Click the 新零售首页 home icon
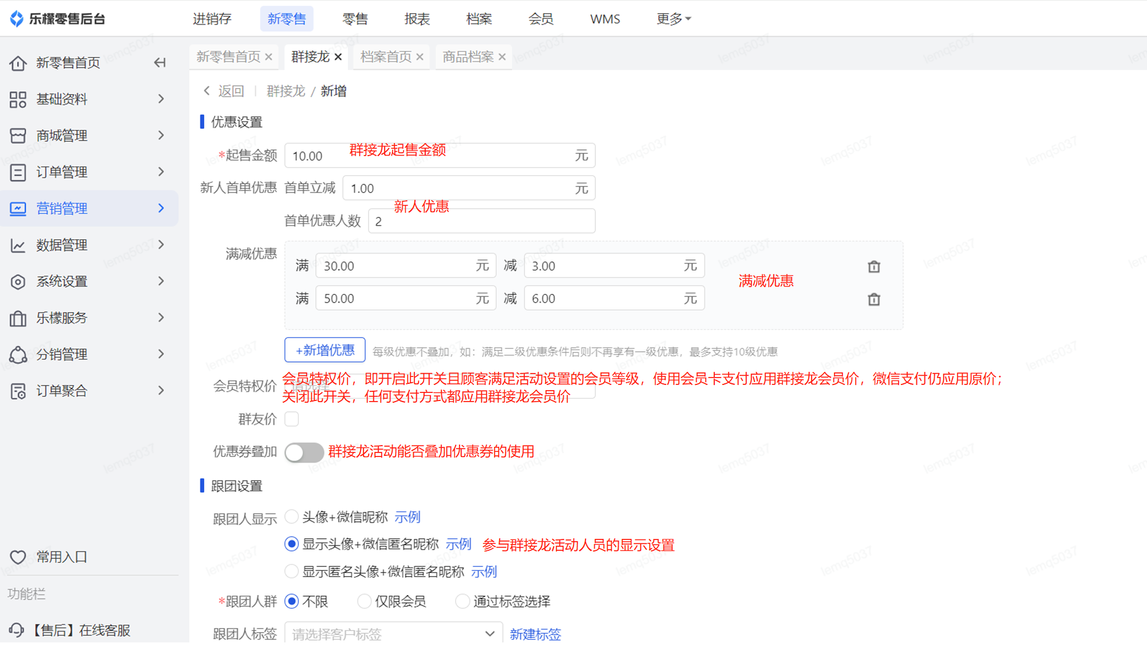1147x647 pixels. [18, 62]
